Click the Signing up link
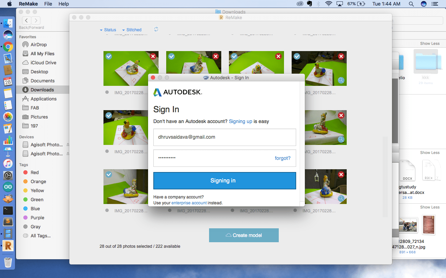Image resolution: width=446 pixels, height=278 pixels. 240,121
